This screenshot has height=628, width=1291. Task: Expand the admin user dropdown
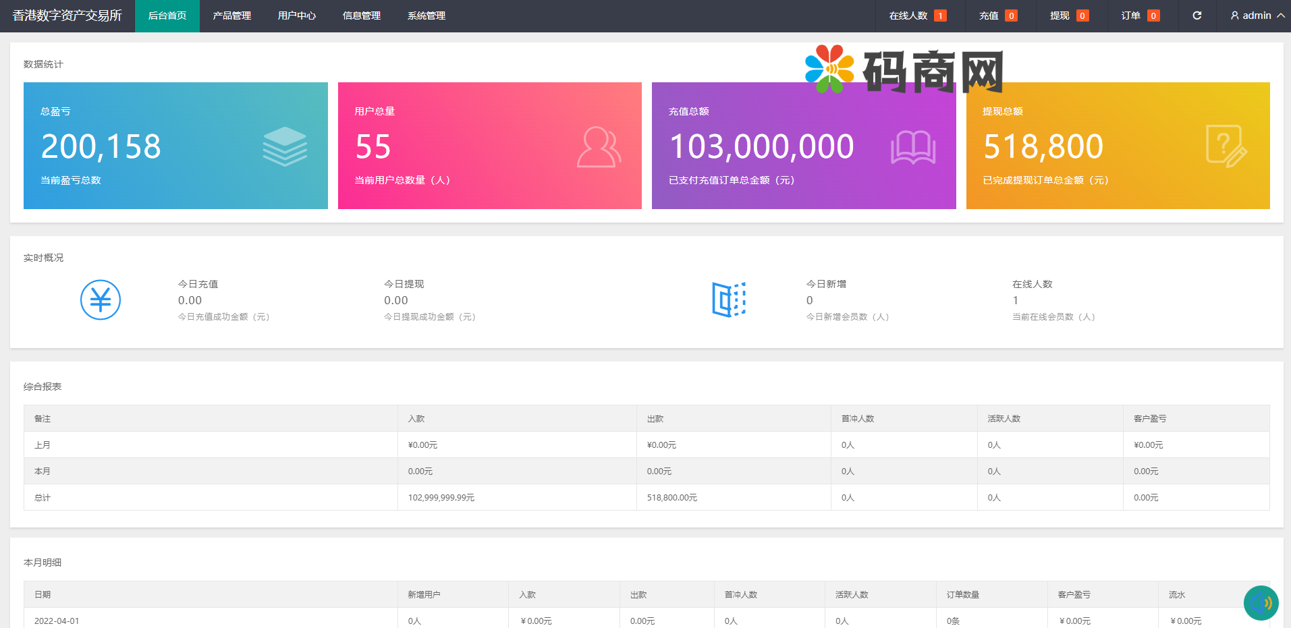pyautogui.click(x=1257, y=16)
